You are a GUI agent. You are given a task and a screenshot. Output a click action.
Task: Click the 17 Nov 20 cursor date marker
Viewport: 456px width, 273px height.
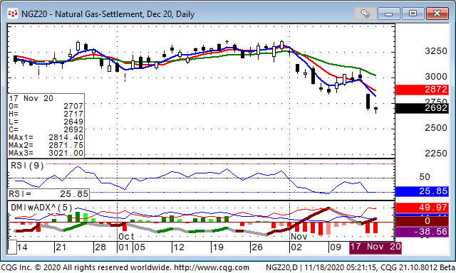[x=375, y=247]
